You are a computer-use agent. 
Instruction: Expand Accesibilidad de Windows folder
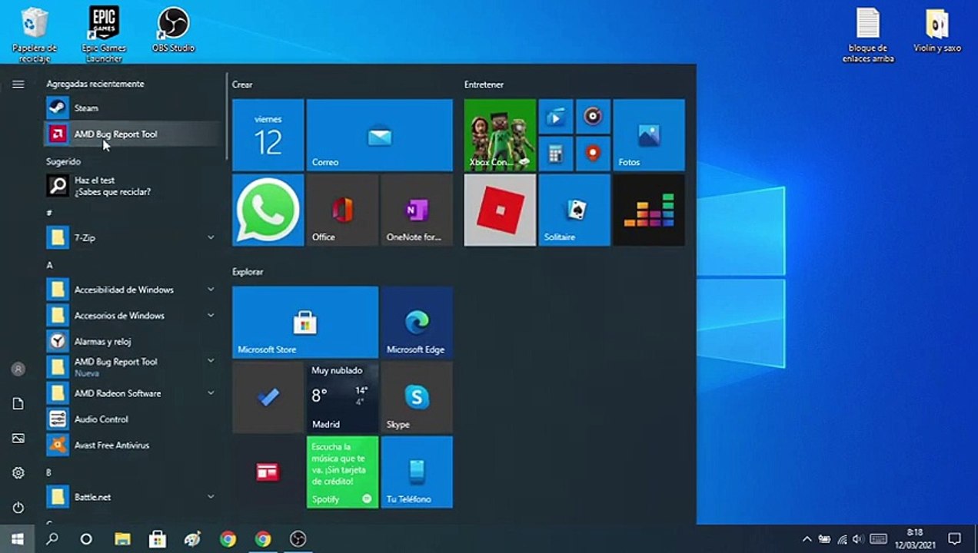(x=131, y=290)
